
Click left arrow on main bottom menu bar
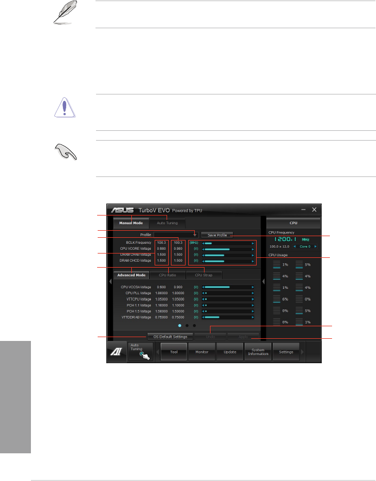[158, 352]
